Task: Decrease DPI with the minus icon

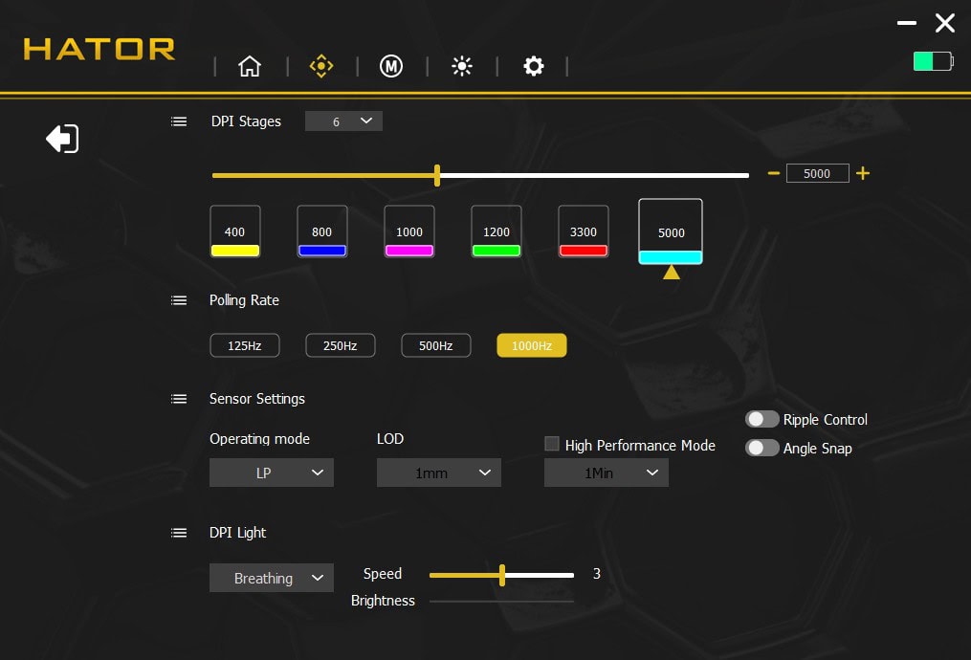Action: 774,173
